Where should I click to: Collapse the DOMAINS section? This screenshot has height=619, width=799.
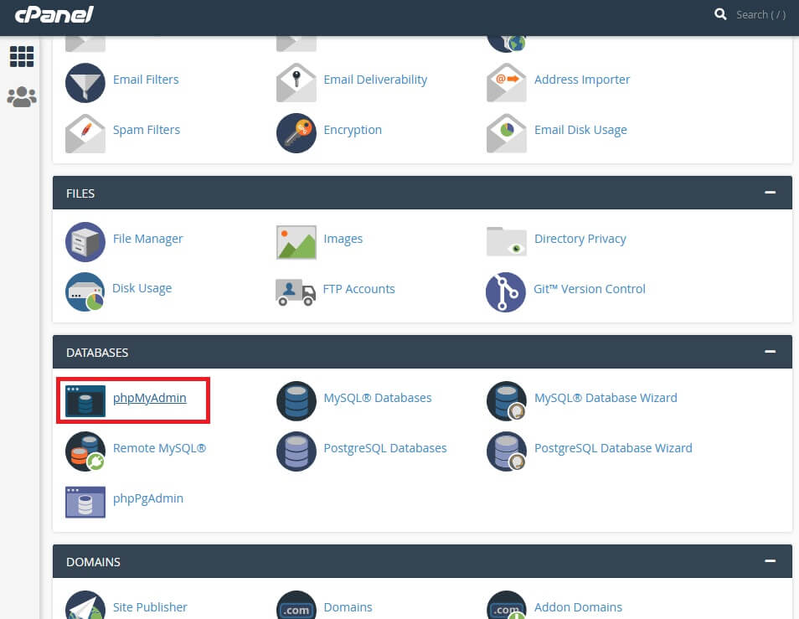770,561
